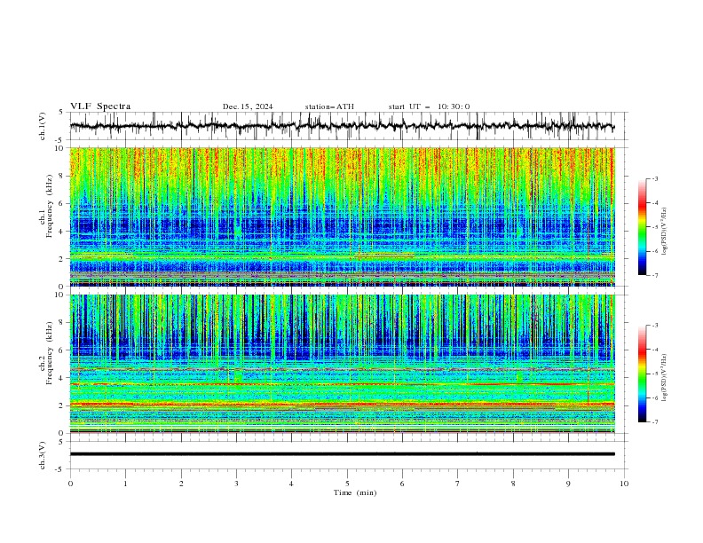Click the time-axis tick label '3'

click(x=236, y=484)
